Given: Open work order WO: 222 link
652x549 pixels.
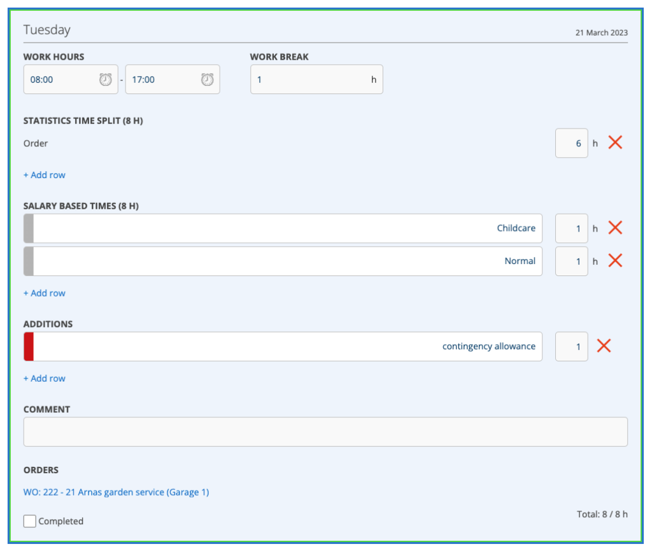Looking at the screenshot, I should (116, 492).
